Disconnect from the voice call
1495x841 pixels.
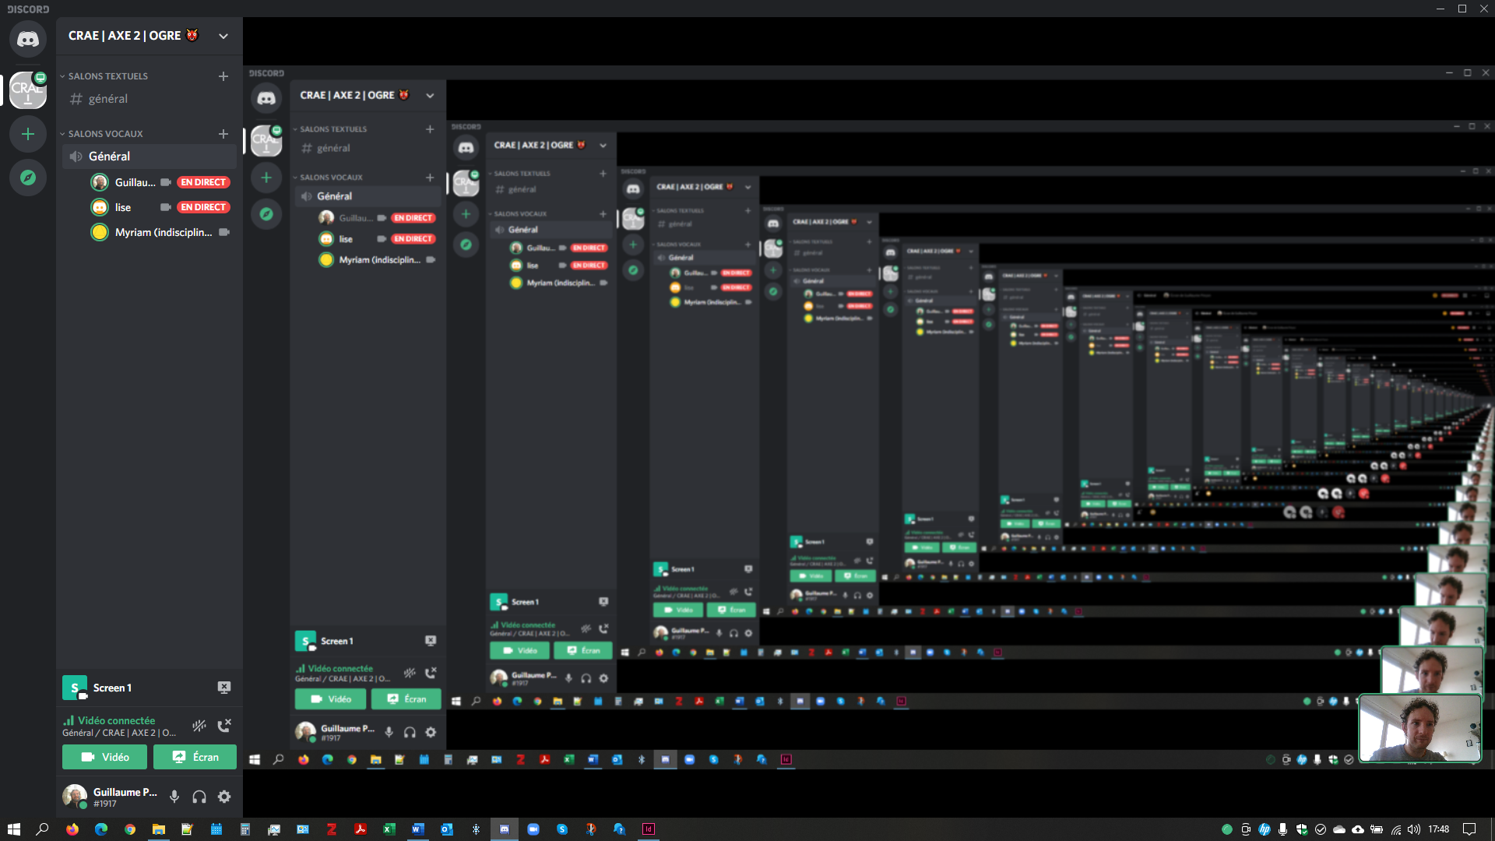(224, 726)
